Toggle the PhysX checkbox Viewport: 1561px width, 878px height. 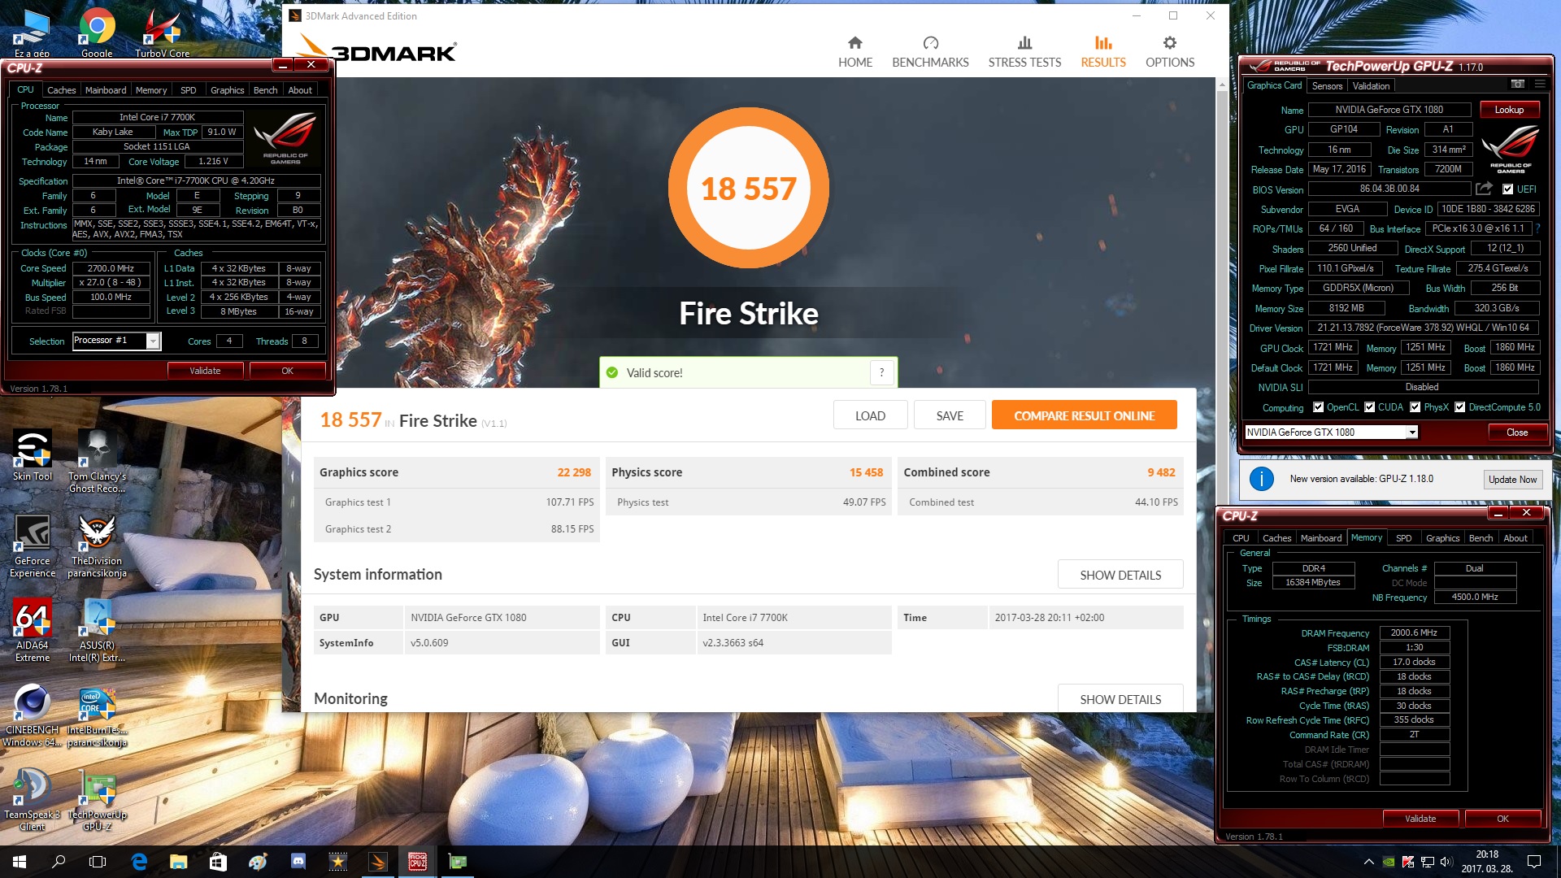[x=1415, y=407]
